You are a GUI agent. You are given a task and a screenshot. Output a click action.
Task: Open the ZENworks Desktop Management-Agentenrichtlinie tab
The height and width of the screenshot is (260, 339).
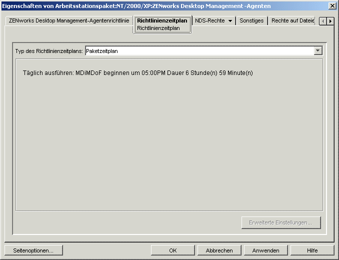(69, 20)
